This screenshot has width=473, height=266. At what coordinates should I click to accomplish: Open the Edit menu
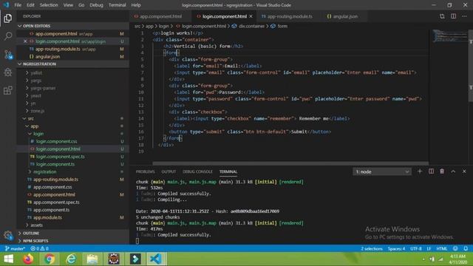[30, 5]
